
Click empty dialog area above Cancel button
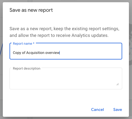pyautogui.click(x=98, y=99)
